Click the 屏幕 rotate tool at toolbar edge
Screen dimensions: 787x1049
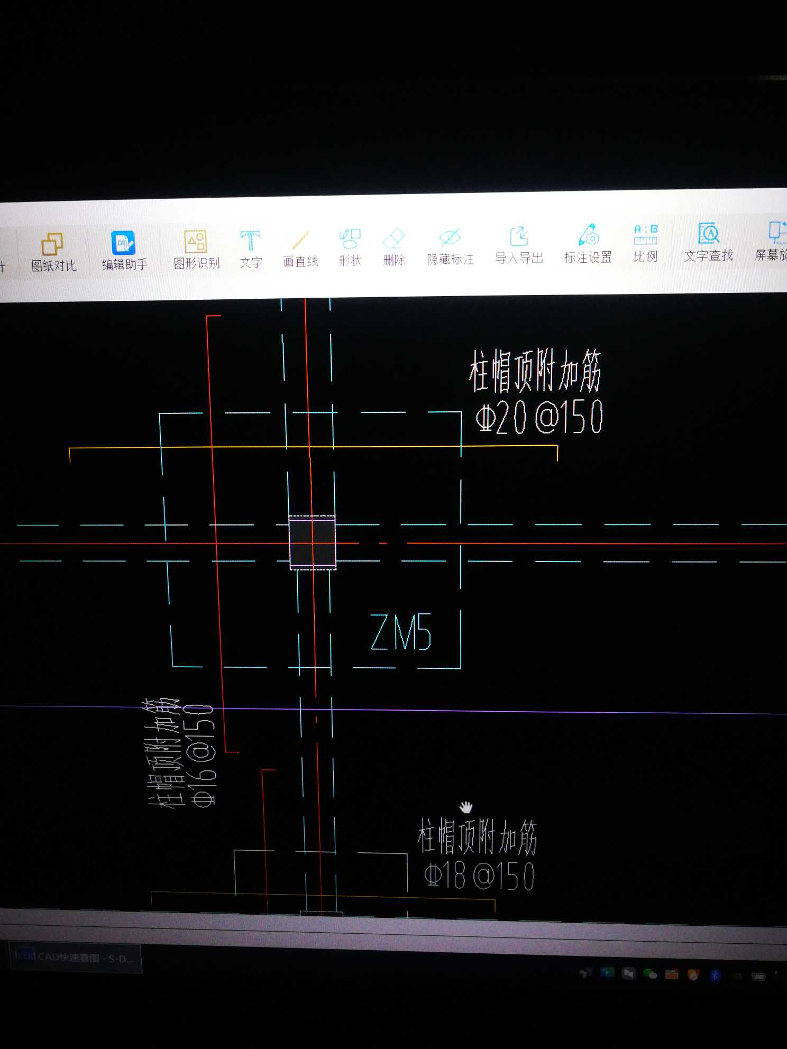(x=771, y=241)
